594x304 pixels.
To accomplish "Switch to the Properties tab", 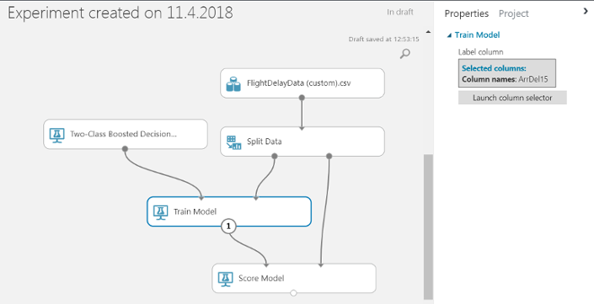I will [466, 13].
